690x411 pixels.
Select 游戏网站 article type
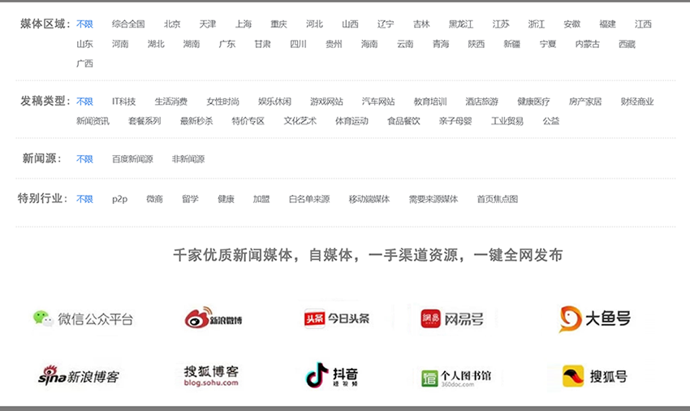(326, 102)
